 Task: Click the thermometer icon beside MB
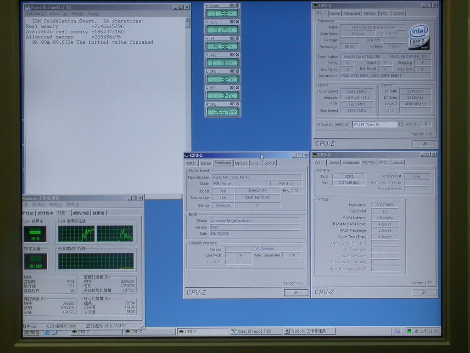point(207,88)
